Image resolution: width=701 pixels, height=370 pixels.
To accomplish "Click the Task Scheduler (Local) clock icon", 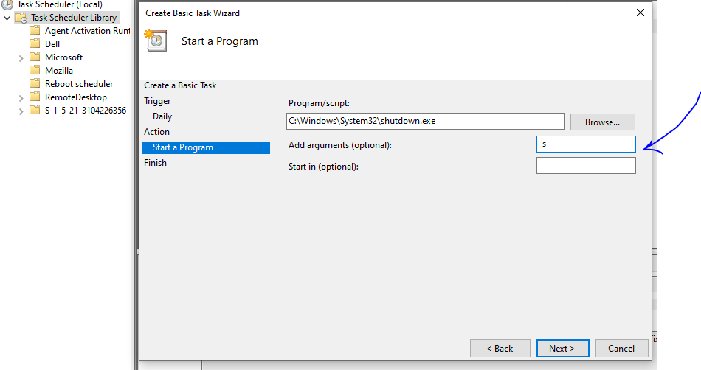I will (7, 4).
